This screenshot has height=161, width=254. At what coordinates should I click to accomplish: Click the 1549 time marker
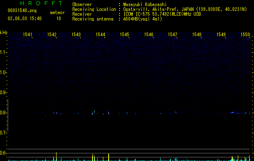click(x=221, y=34)
